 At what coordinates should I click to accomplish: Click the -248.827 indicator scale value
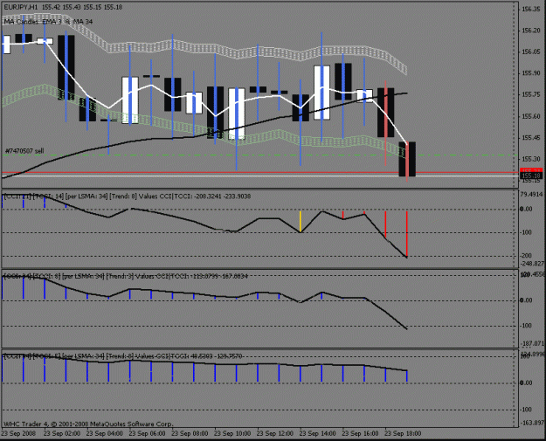coord(532,264)
